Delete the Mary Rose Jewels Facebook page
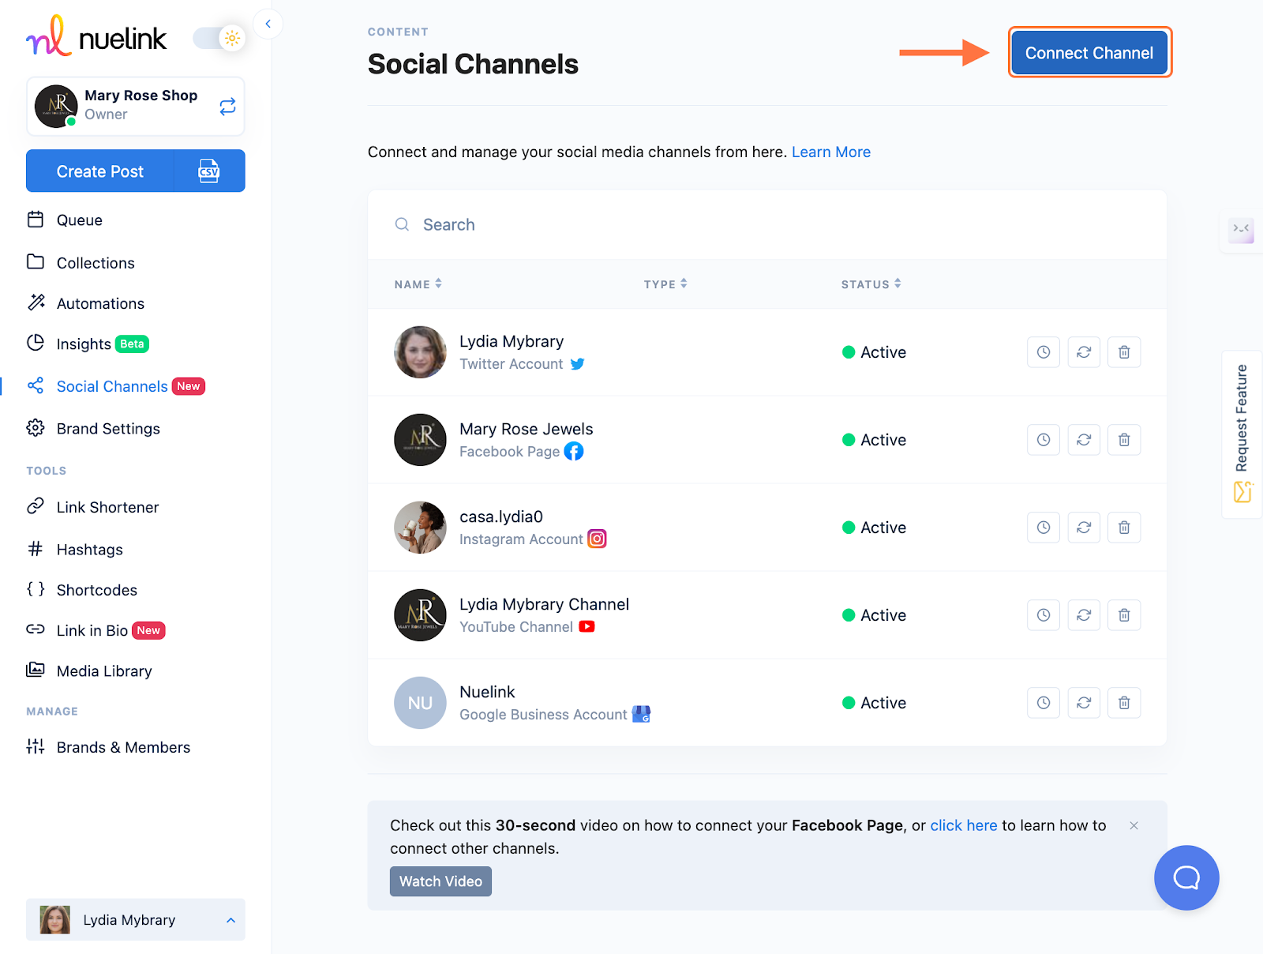Viewport: 1263px width, 954px height. tap(1124, 440)
